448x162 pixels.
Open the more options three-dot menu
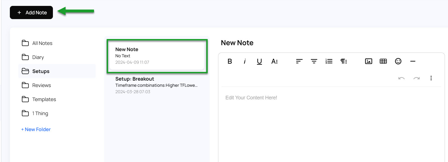pyautogui.click(x=431, y=78)
